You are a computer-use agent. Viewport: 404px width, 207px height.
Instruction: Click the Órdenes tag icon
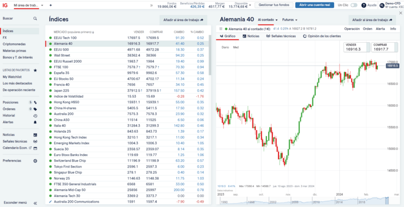click(x=36, y=109)
